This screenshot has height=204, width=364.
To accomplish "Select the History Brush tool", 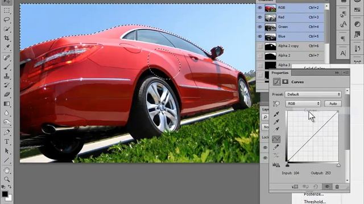I will [7, 85].
